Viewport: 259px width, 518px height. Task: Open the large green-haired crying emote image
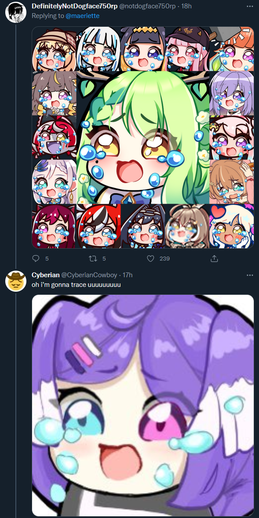click(143, 137)
